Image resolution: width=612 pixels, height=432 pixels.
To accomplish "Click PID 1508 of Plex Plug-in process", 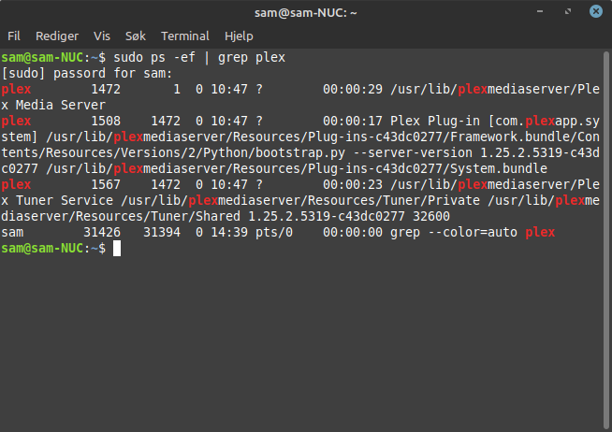I will coord(106,122).
